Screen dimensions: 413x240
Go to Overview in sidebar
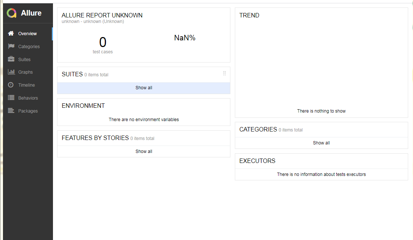tap(28, 34)
